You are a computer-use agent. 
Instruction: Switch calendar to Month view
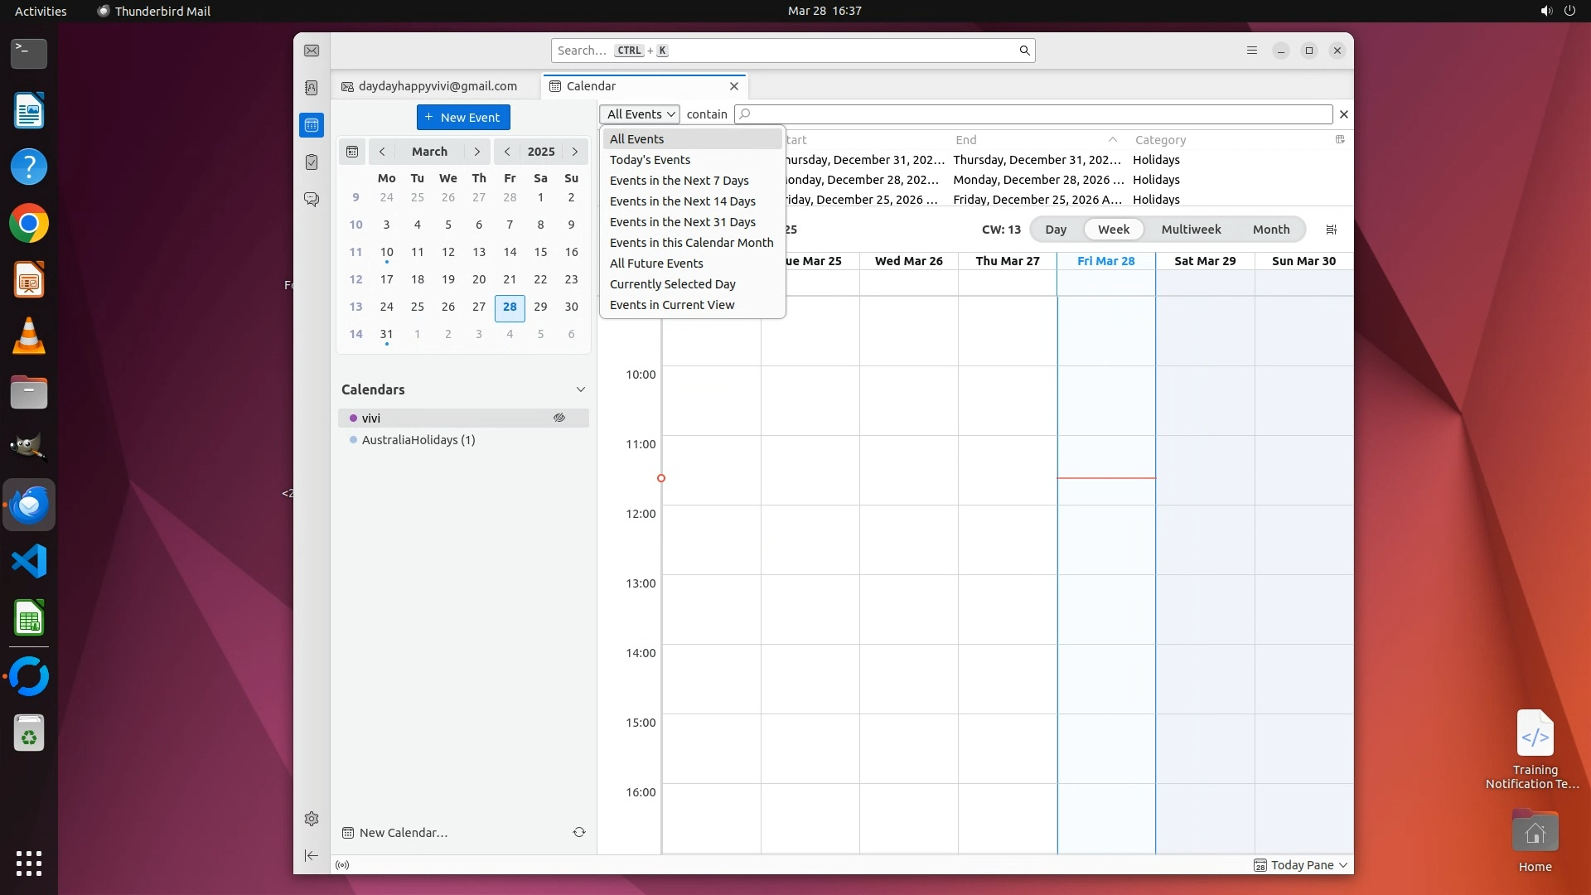tap(1270, 230)
